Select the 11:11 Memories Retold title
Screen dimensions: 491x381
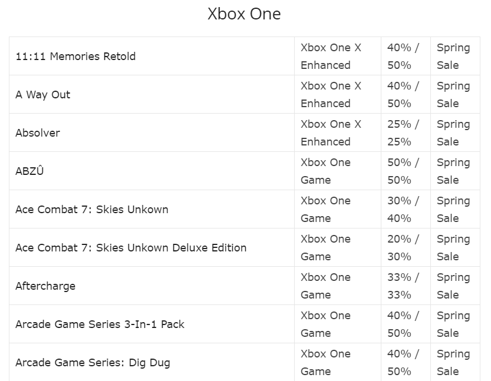click(75, 57)
